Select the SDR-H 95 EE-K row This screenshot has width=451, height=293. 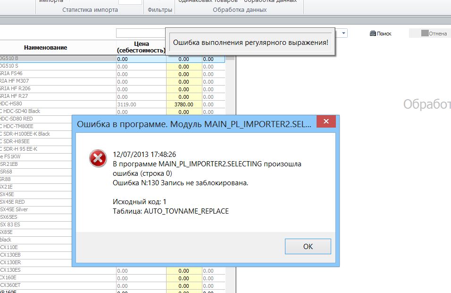pyautogui.click(x=36, y=149)
